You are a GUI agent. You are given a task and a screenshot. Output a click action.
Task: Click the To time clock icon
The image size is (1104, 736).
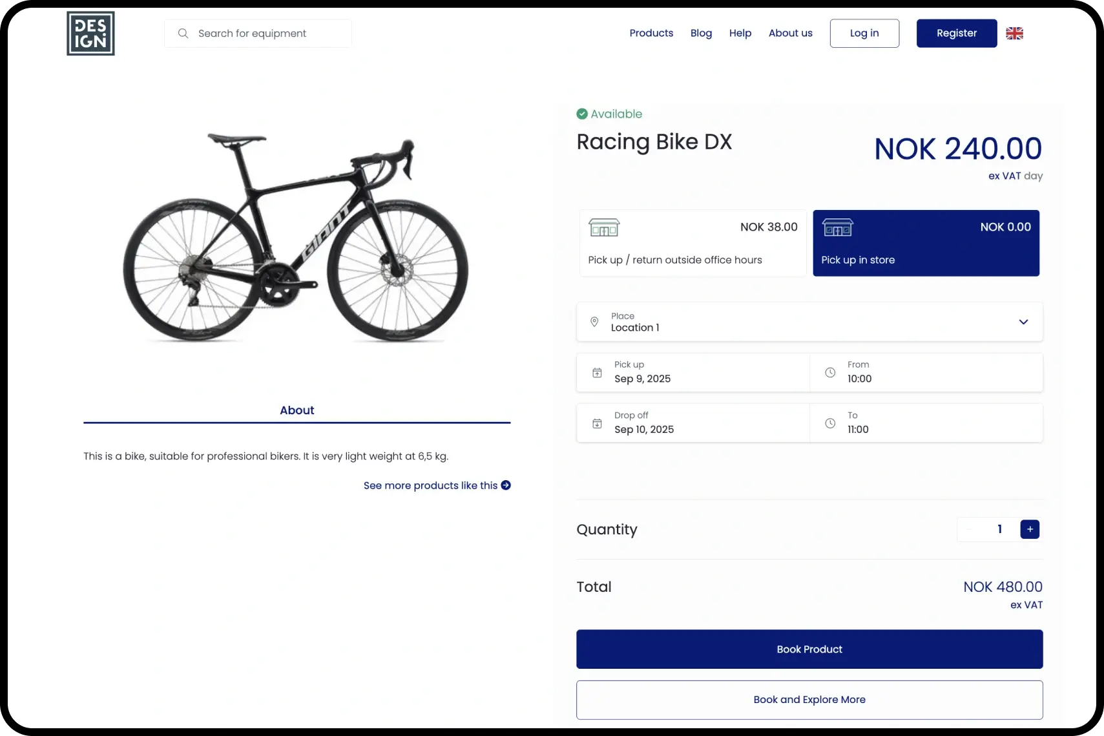click(x=830, y=423)
